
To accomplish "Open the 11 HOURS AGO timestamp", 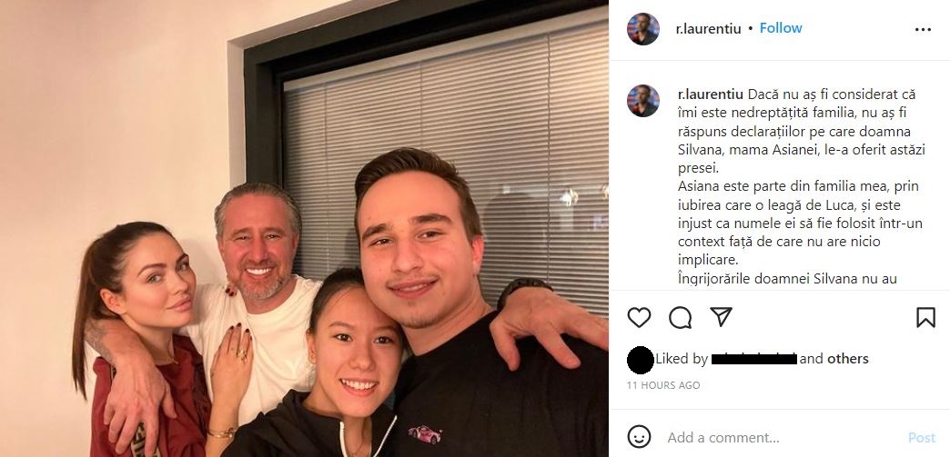I will (663, 385).
